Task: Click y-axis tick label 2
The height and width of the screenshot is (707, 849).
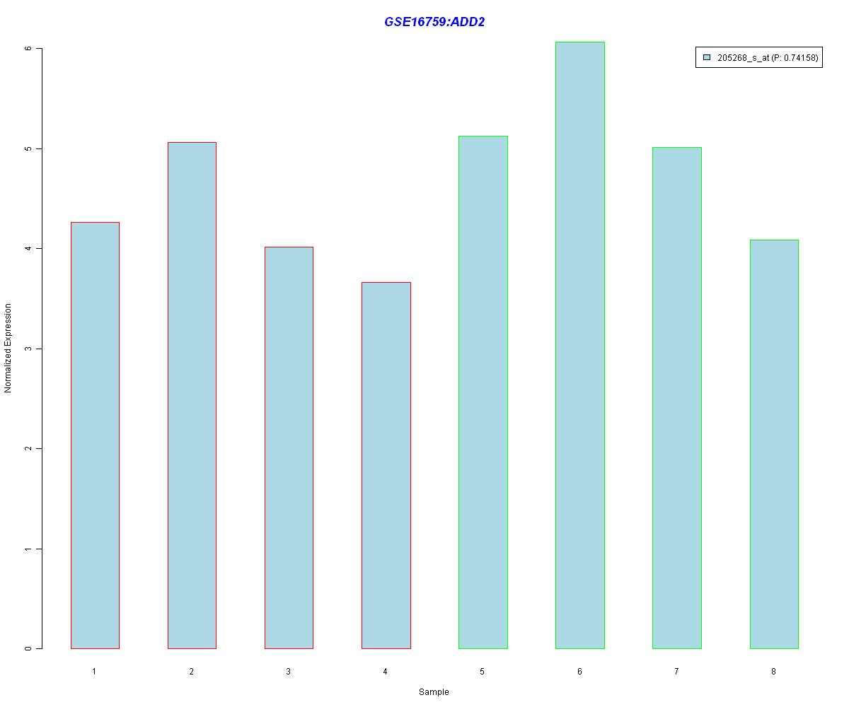Action: point(28,449)
